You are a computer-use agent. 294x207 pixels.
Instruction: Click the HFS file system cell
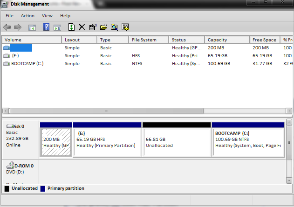click(136, 55)
